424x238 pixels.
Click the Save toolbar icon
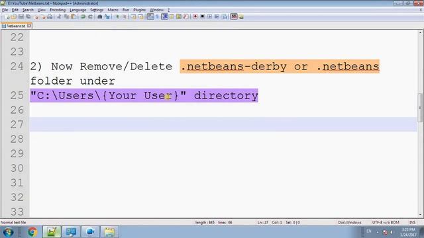tap(21, 17)
